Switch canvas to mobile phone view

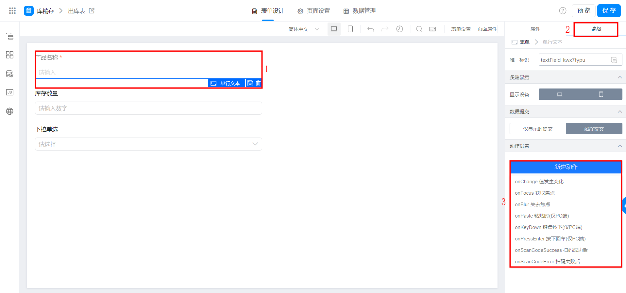click(x=350, y=29)
